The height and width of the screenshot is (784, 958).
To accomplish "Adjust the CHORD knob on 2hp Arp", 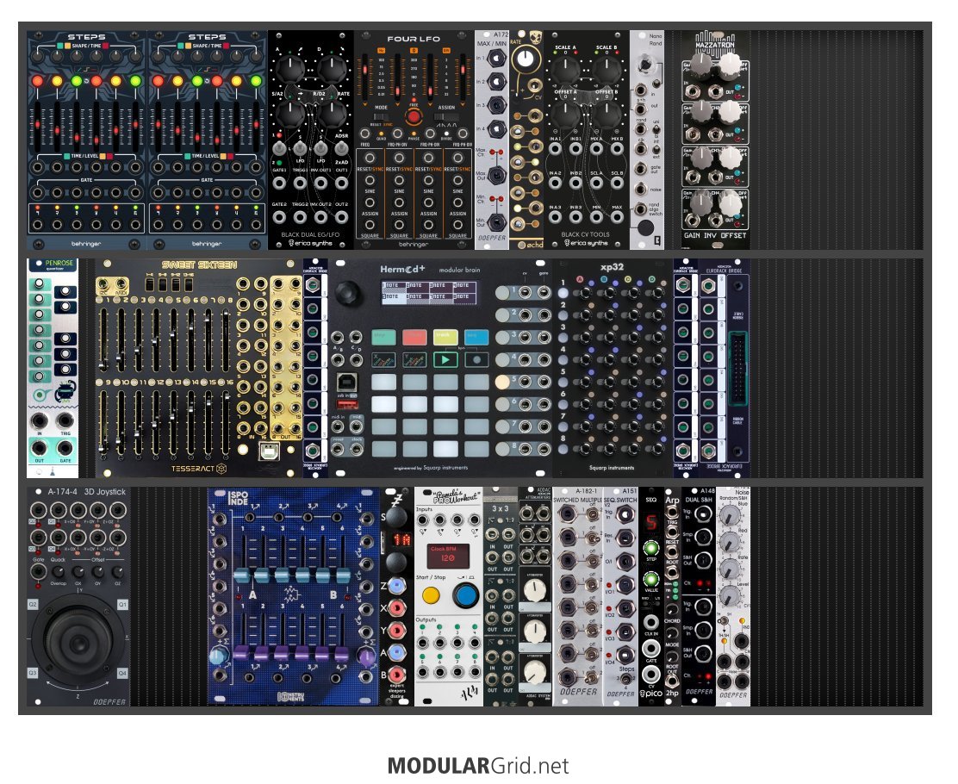I will [671, 610].
